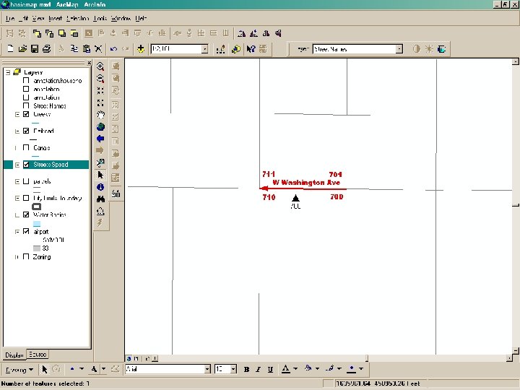Delete selection with the X icon
The height and width of the screenshot is (390, 520).
click(98, 49)
